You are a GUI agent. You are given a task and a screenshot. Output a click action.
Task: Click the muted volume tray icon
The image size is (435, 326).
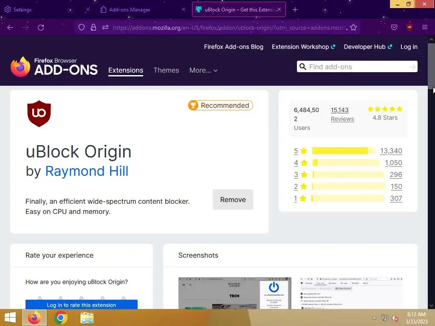click(x=395, y=318)
